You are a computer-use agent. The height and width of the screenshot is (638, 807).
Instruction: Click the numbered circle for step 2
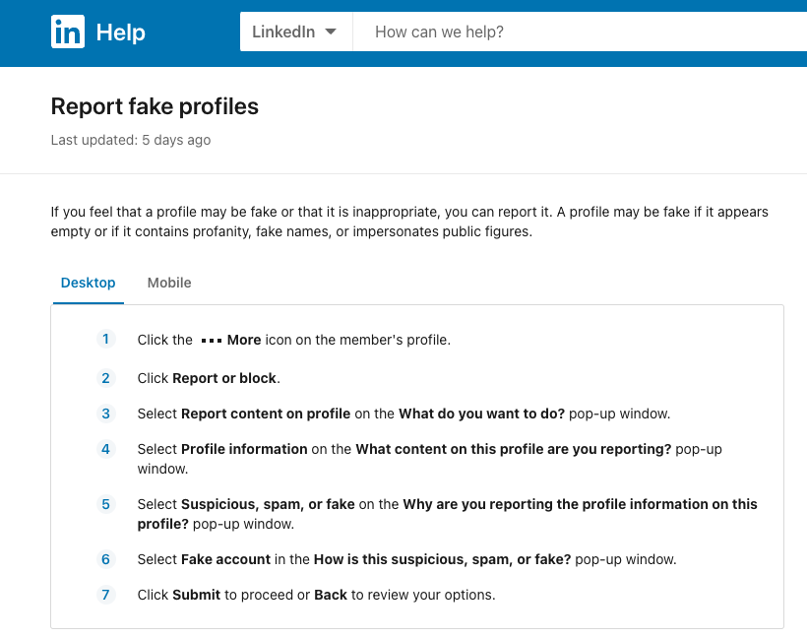point(105,378)
